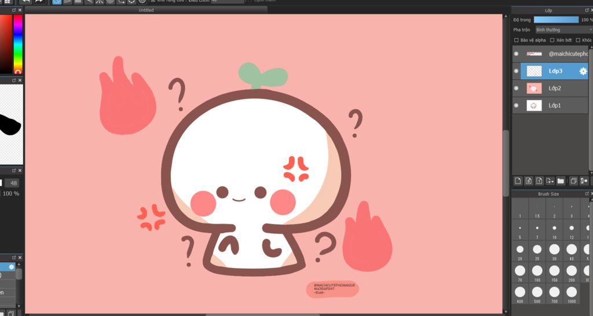Select brush size 12
The image size is (593, 316).
(572, 230)
